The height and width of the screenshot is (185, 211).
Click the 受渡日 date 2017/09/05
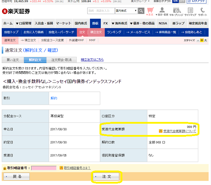tap(58, 155)
